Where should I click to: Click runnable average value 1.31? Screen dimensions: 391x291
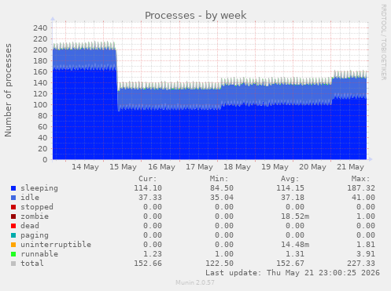(x=295, y=254)
